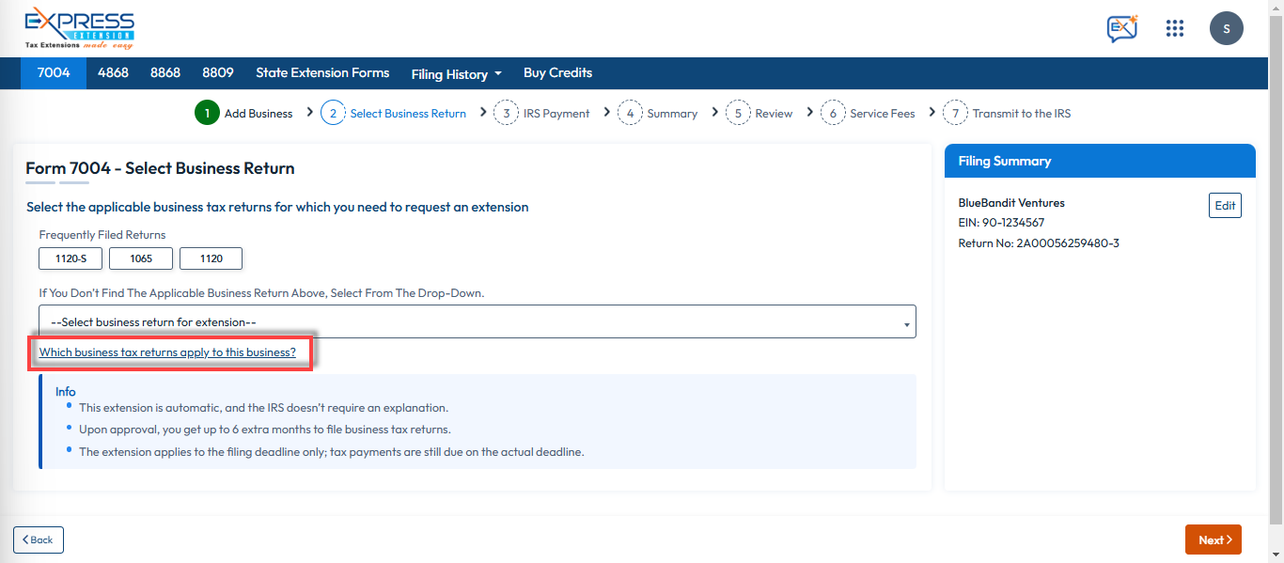The width and height of the screenshot is (1284, 563).
Task: Click Return No: 2A00056259480-3 text
Action: click(x=1039, y=243)
